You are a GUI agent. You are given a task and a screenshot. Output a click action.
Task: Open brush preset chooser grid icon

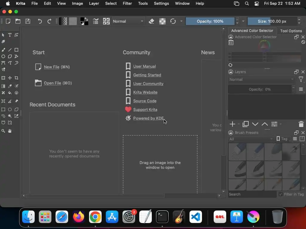tap(106, 21)
